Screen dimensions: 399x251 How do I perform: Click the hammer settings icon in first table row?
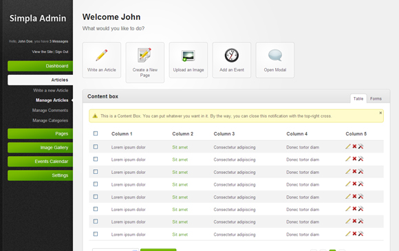click(x=360, y=146)
